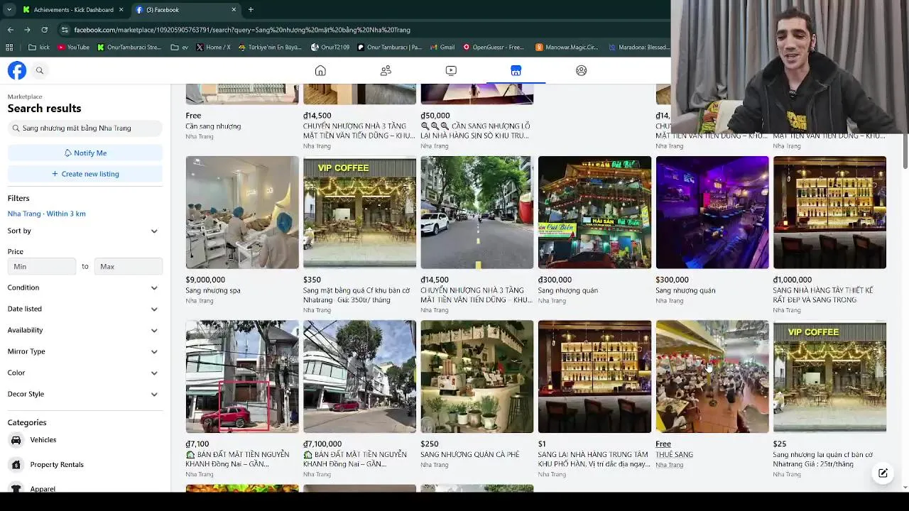Close the Kick Dashboard tab
909x511 pixels.
121,10
